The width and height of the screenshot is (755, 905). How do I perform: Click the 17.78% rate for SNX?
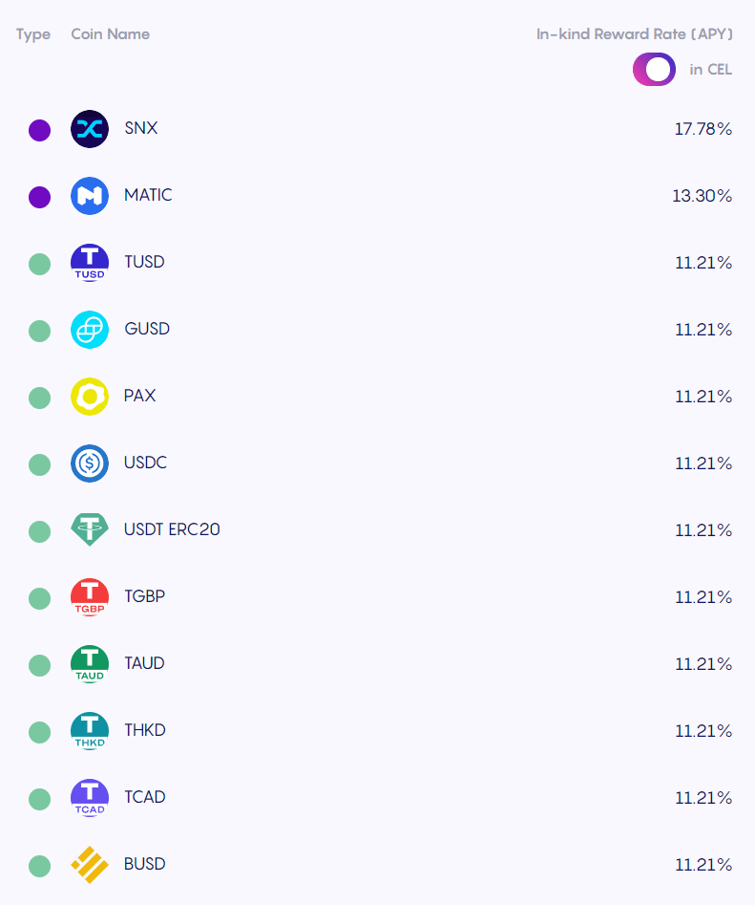point(703,129)
